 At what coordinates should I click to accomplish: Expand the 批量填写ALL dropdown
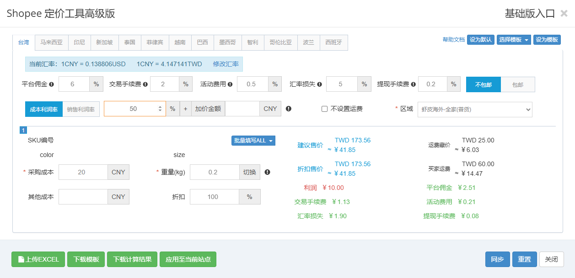click(253, 141)
